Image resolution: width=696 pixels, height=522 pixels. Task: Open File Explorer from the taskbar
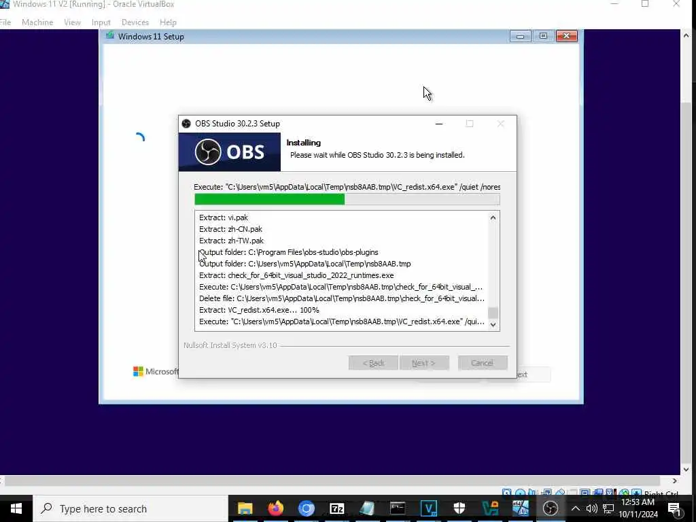pos(245,508)
